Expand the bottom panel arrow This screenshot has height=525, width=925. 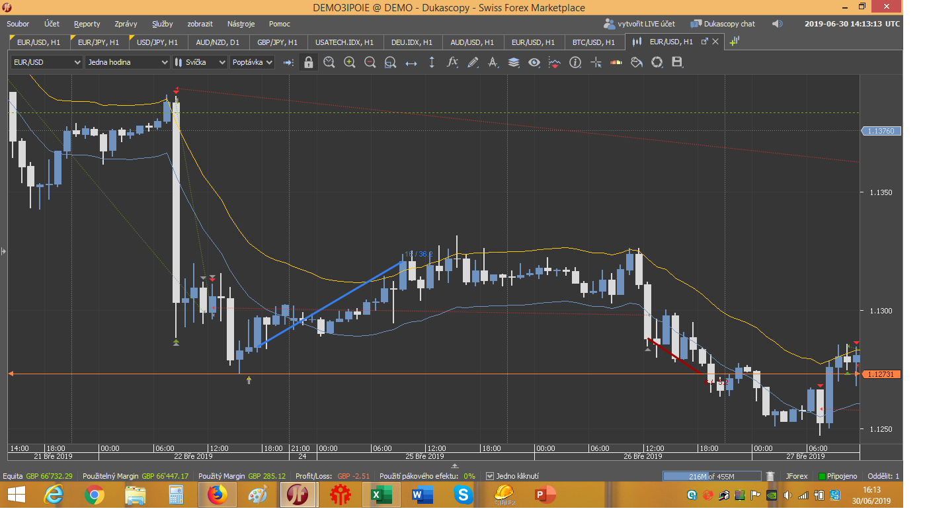click(454, 466)
